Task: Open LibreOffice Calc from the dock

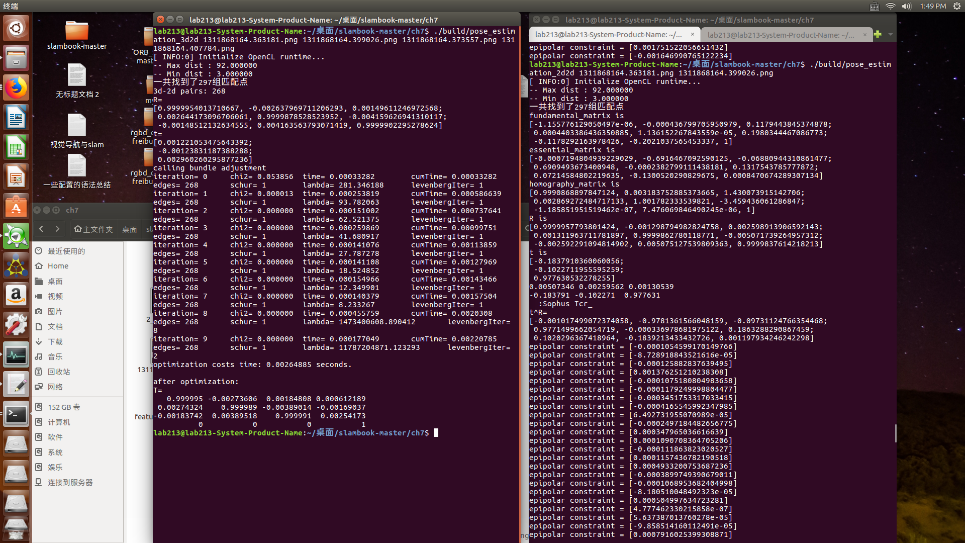Action: coord(16,148)
